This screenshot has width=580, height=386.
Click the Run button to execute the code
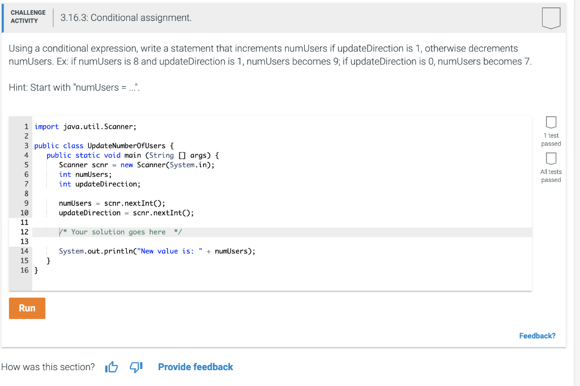coord(27,308)
